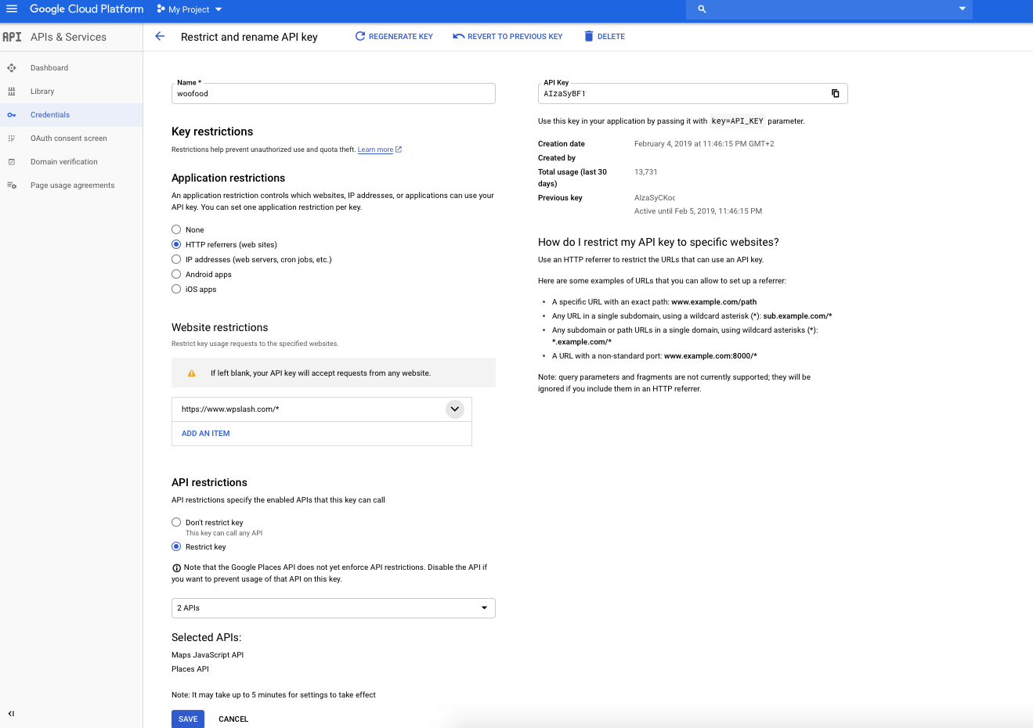Click the back arrow next to page title
Viewport: 1033px width, 728px height.
tap(160, 36)
